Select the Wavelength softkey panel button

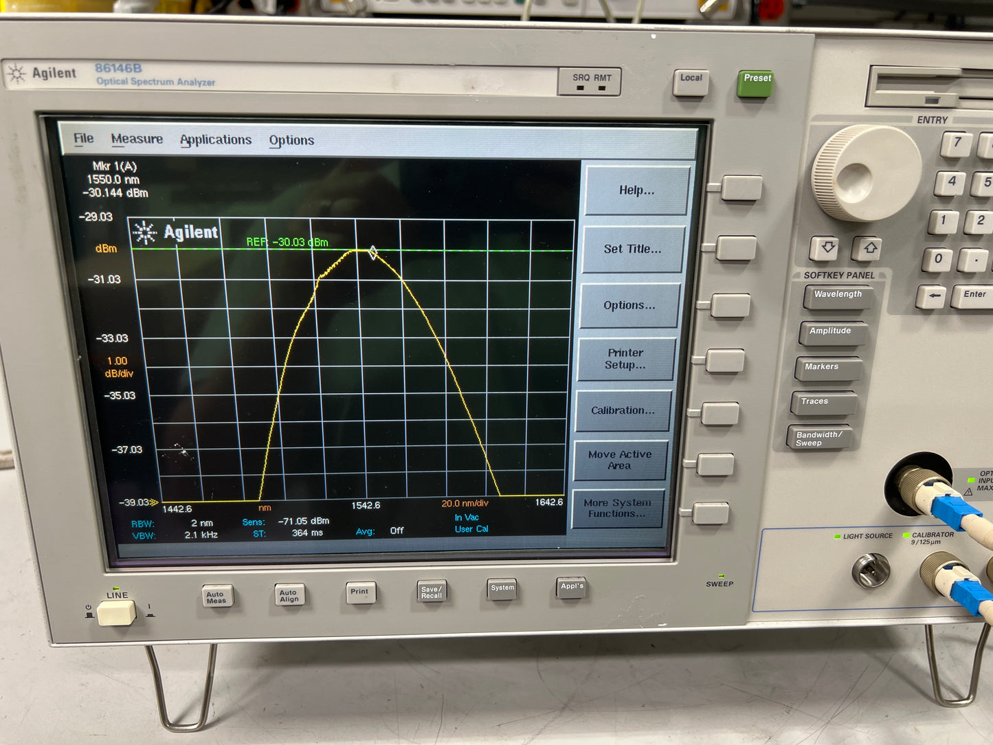(838, 296)
